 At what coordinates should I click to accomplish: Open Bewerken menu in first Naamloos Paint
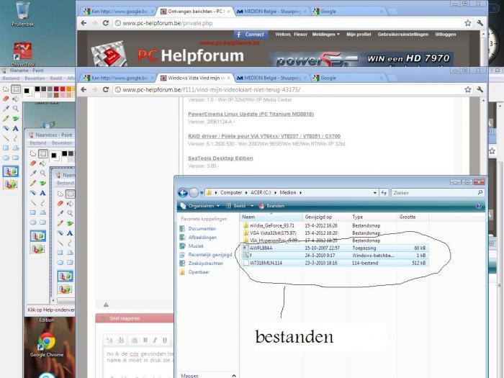[x=62, y=143]
